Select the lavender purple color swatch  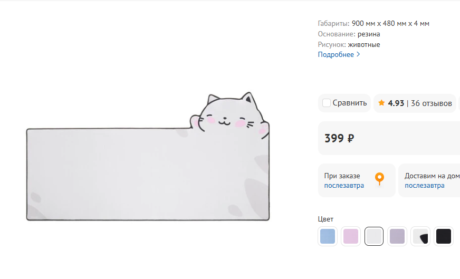pyautogui.click(x=397, y=236)
